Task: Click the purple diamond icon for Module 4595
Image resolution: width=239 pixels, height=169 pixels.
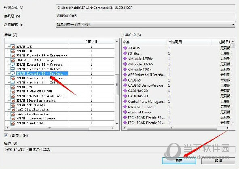Action: [x=125, y=69]
